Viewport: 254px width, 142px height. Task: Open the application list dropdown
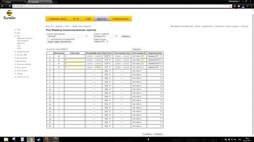tap(67, 36)
